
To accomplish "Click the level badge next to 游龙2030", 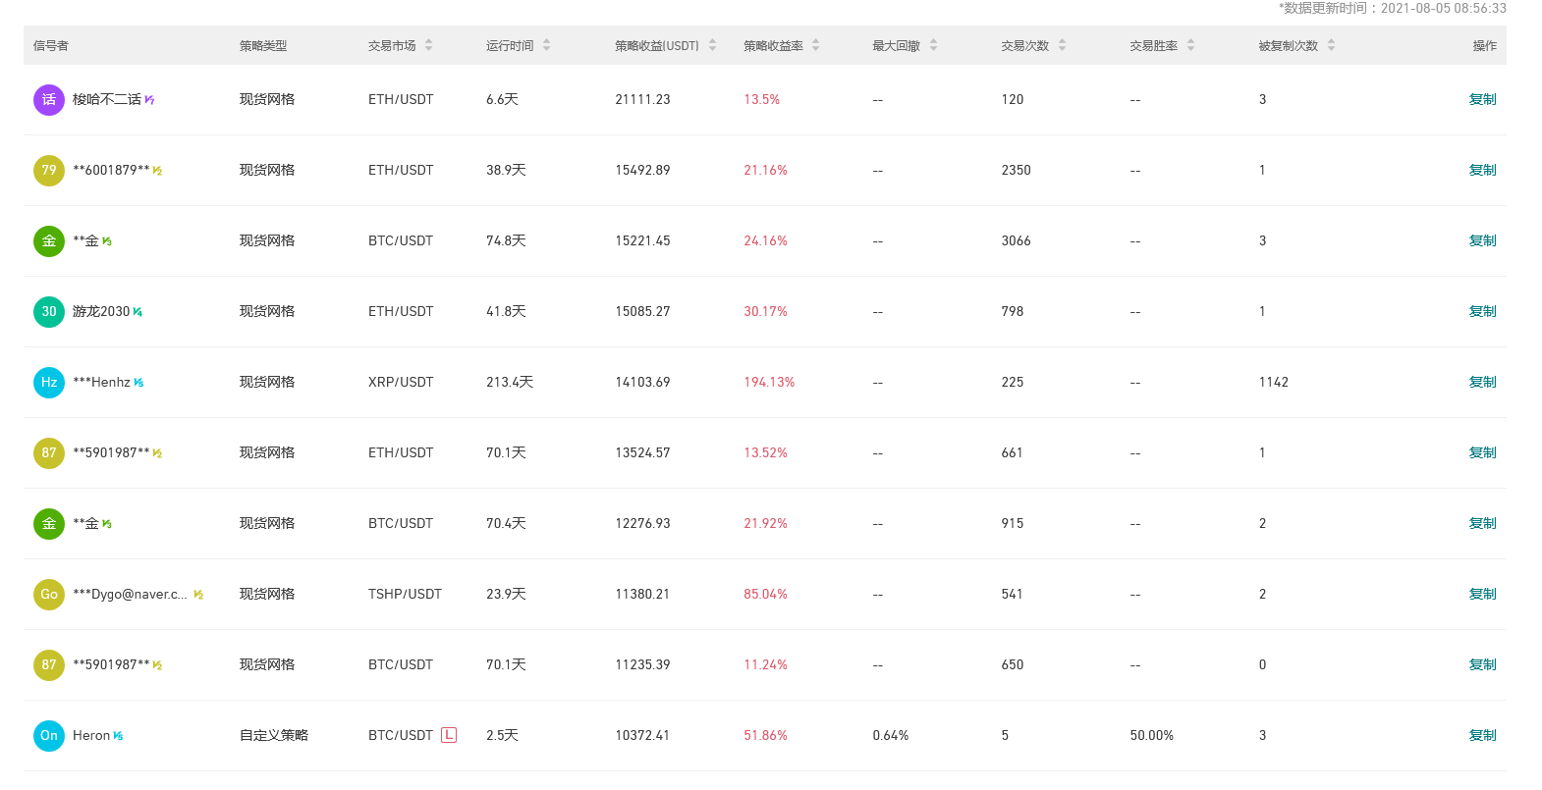I will click(138, 312).
